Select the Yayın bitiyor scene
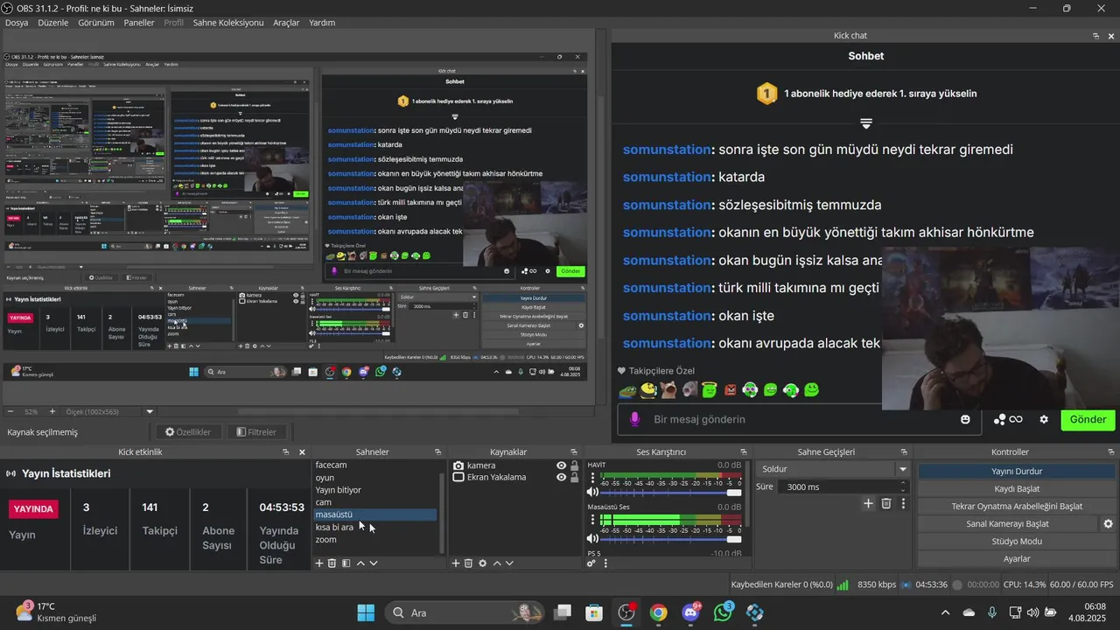 pos(338,490)
